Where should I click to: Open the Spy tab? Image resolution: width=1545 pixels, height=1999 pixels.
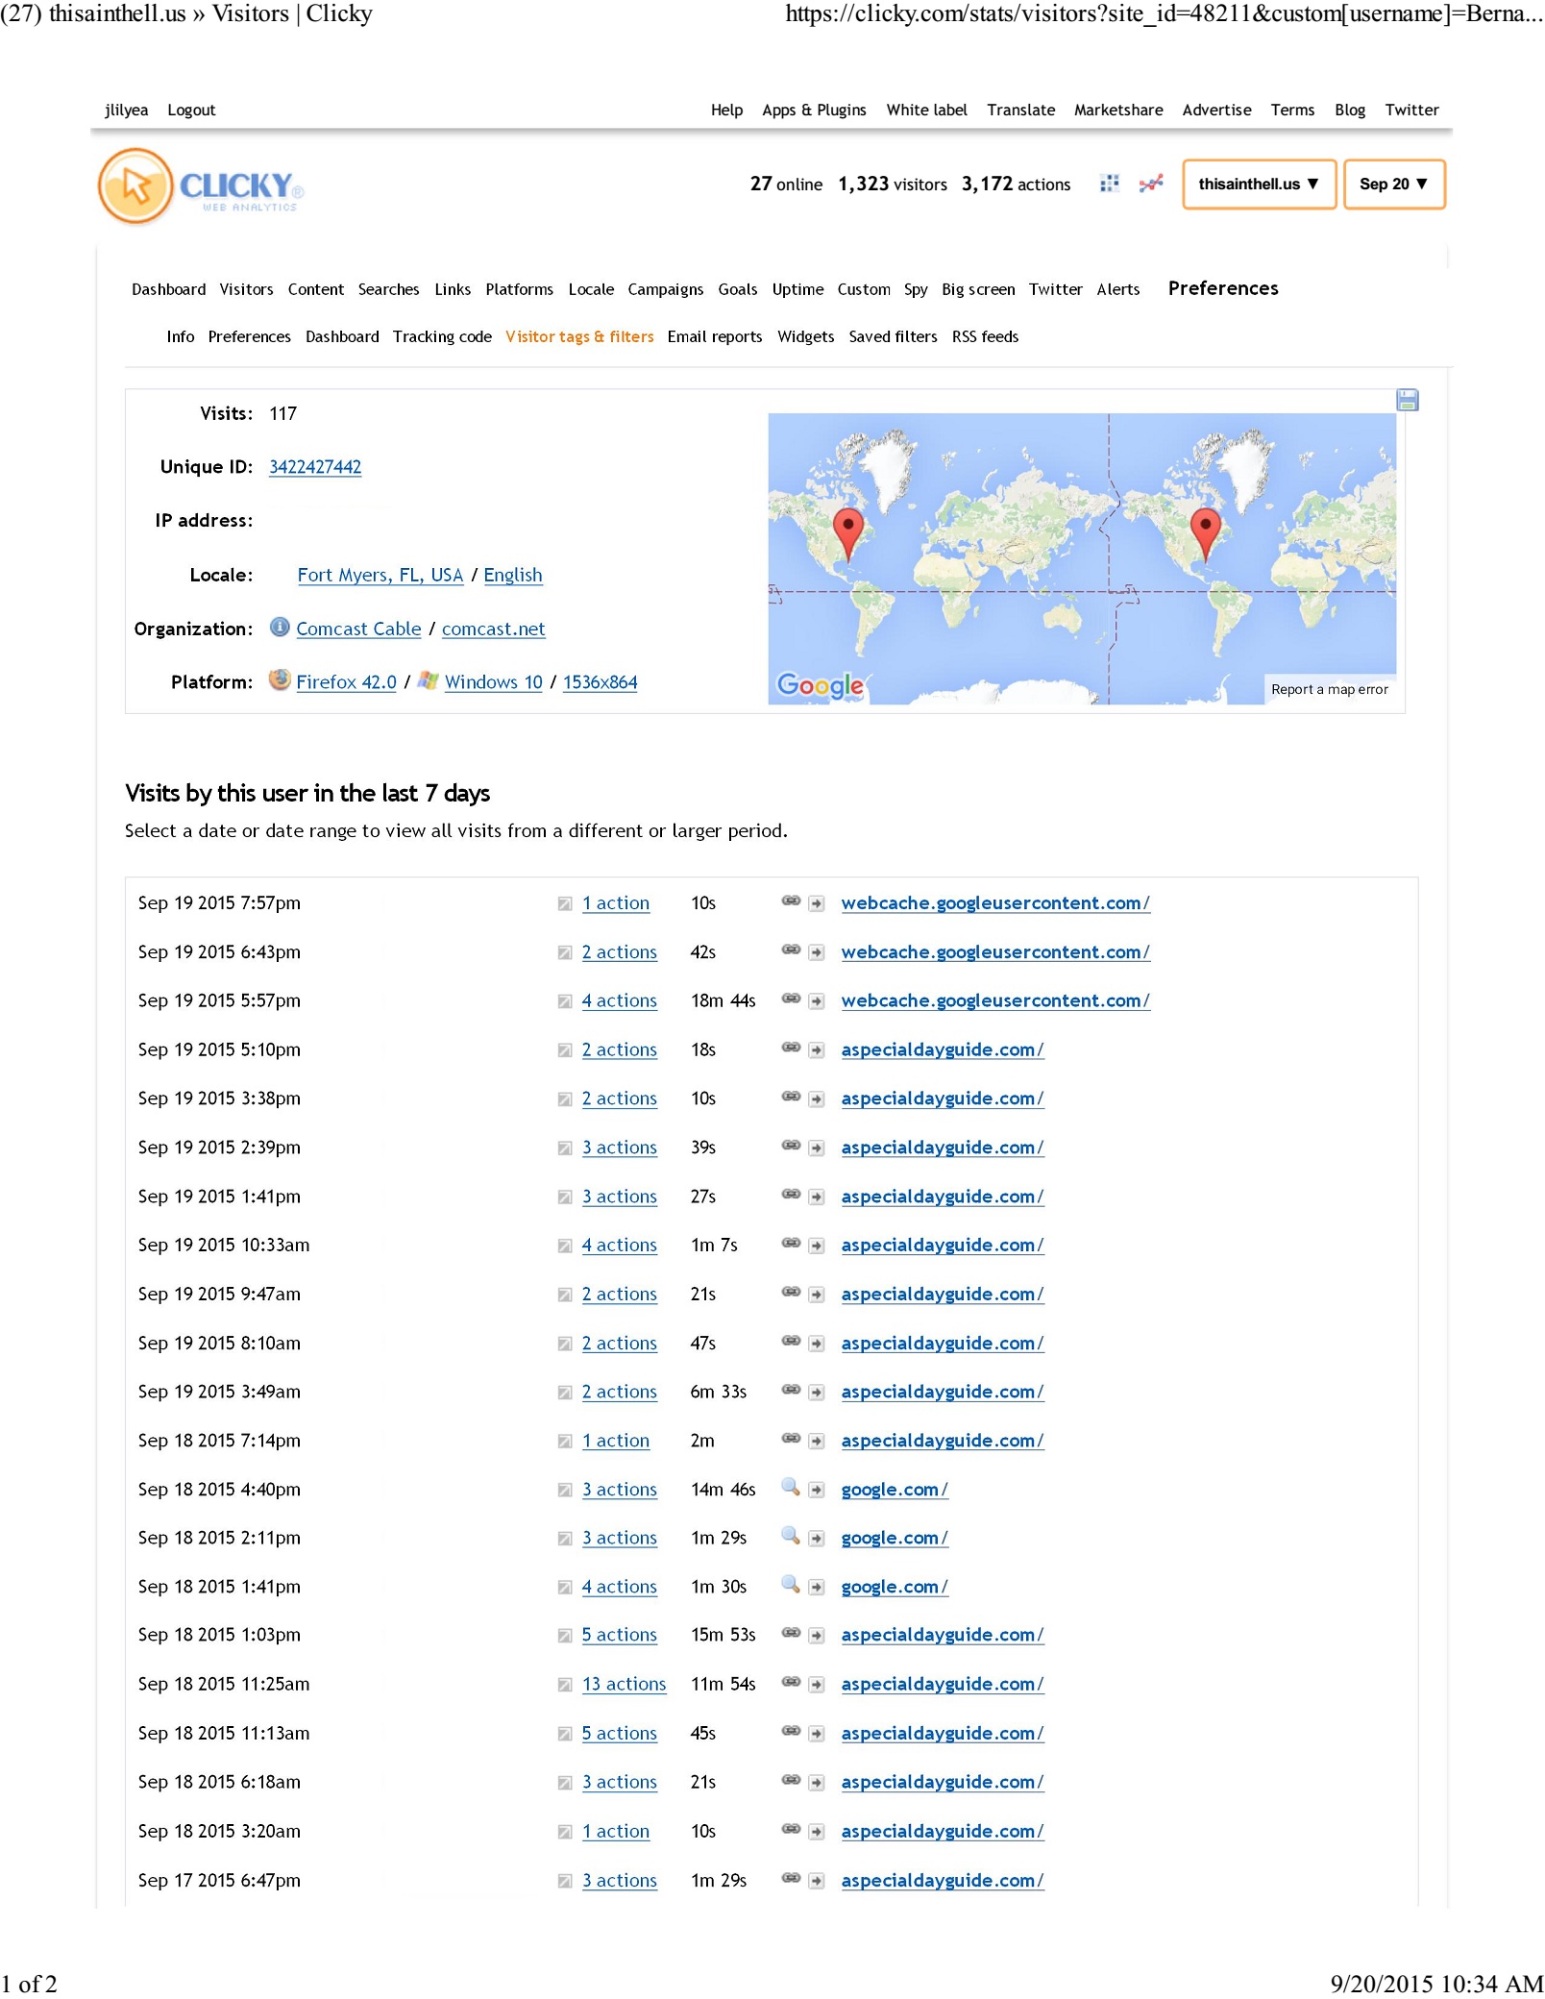(x=915, y=289)
